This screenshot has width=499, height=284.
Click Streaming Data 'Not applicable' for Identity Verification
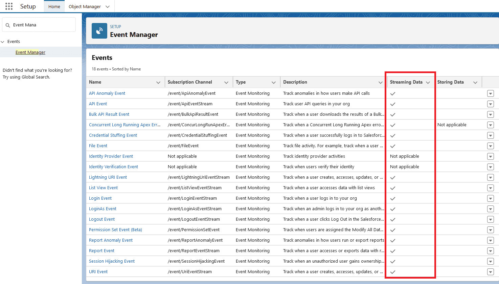point(404,167)
